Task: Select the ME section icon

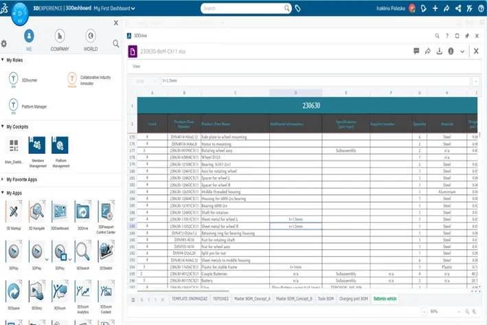Action: pos(29,36)
